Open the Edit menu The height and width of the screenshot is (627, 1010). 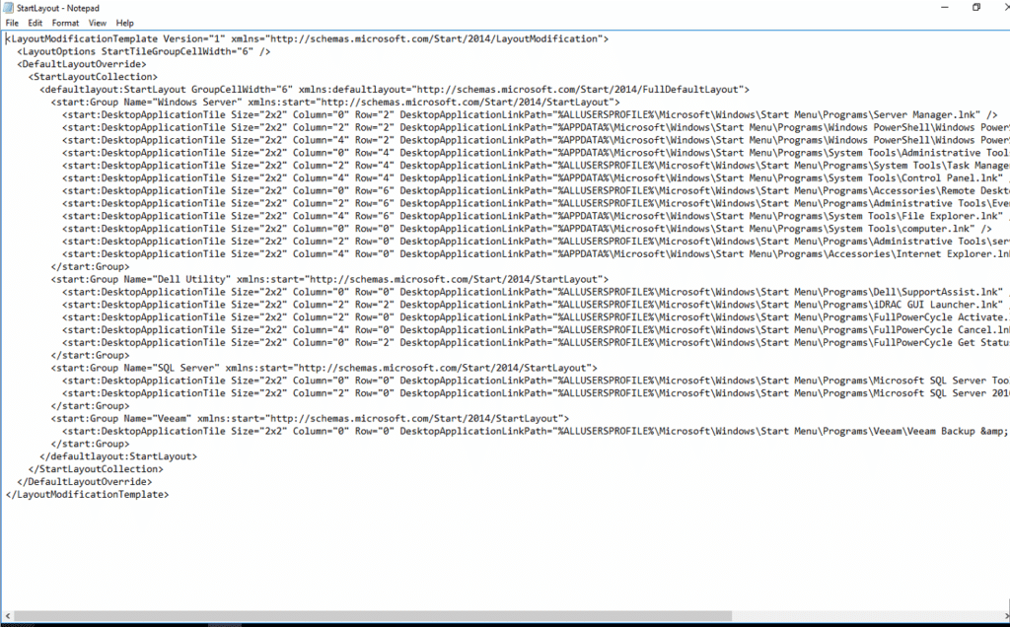tap(36, 22)
